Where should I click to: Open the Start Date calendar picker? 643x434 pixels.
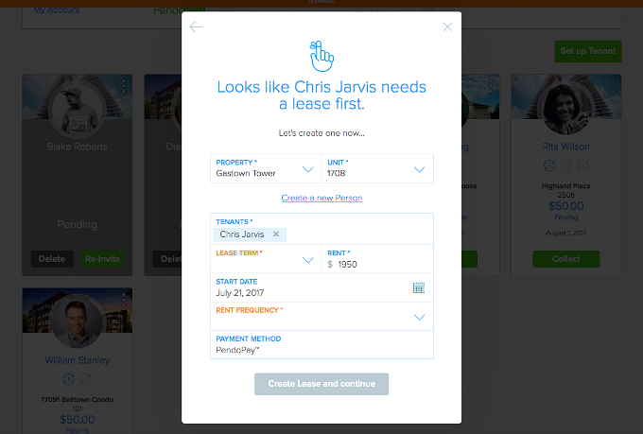419,287
